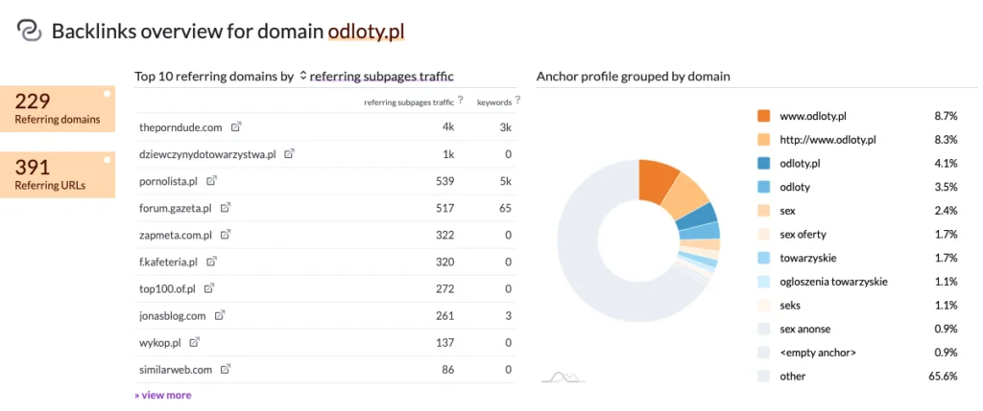Open external link icon for wykop.pl
The height and width of the screenshot is (411, 983).
coord(194,341)
